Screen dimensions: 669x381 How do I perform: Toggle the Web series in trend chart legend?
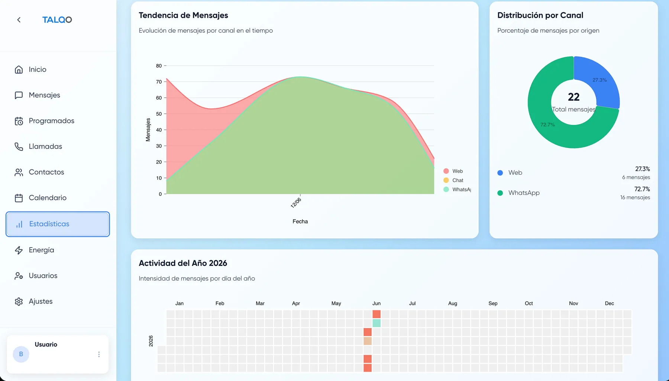[x=453, y=171]
